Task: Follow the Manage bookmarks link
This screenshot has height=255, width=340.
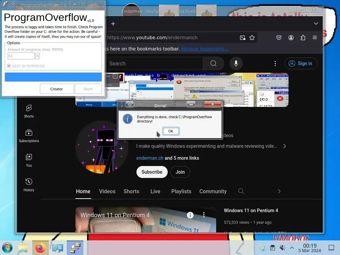Action: (x=205, y=49)
